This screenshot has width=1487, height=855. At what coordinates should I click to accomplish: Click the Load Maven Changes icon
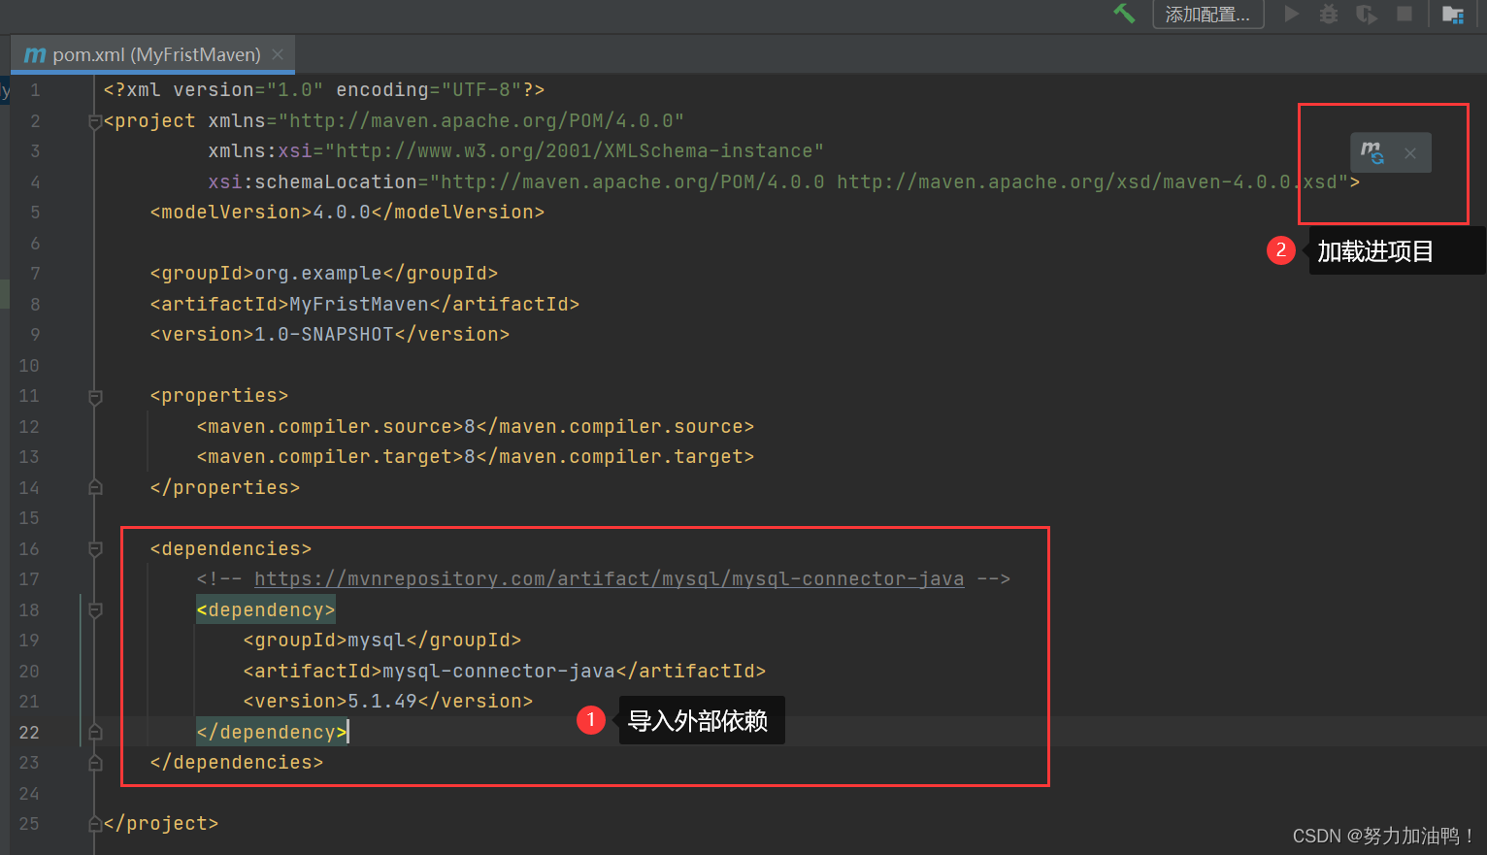coord(1371,152)
